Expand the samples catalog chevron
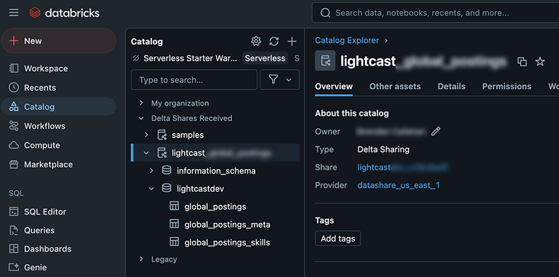Image resolution: width=559 pixels, height=277 pixels. [x=146, y=135]
